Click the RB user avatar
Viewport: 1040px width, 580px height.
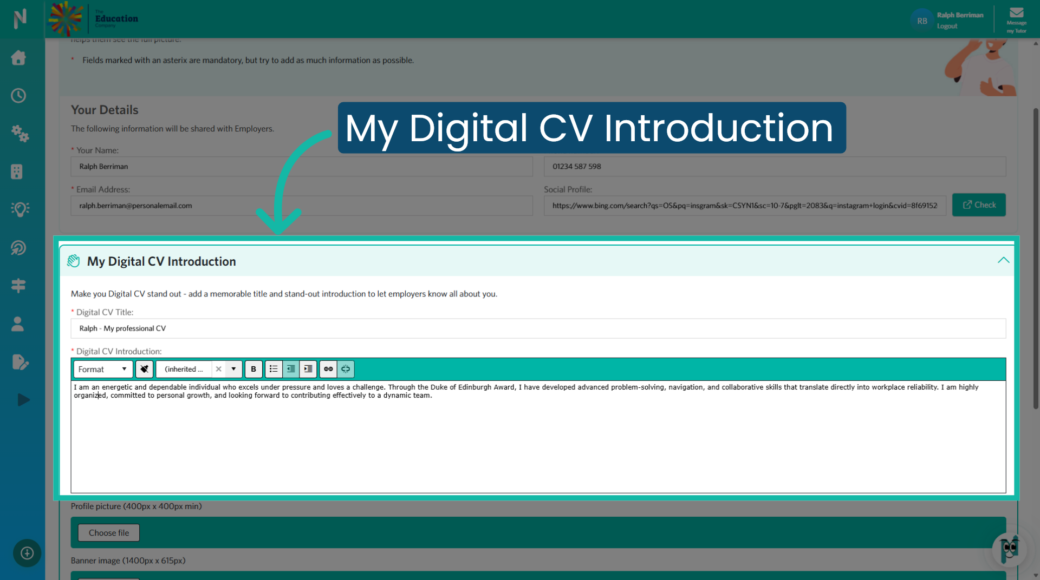pos(922,21)
